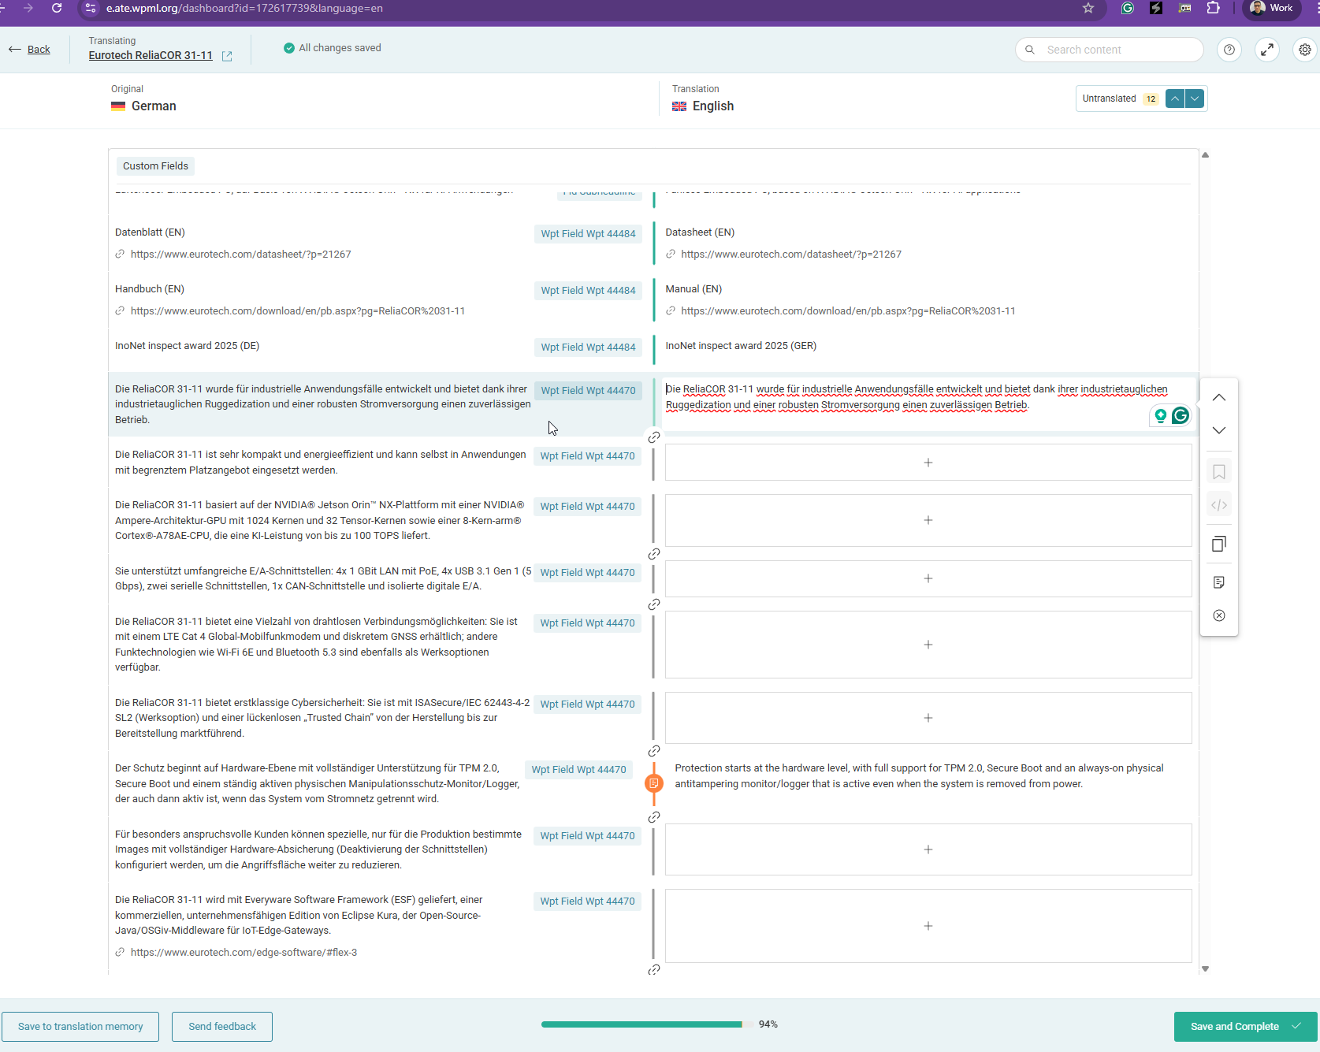The image size is (1320, 1052).
Task: Add a translation for the Everyware Software Framework segment
Action: [x=928, y=926]
